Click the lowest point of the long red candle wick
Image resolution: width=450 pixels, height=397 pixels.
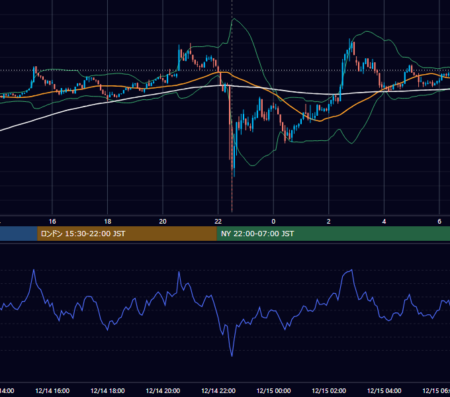(x=232, y=212)
